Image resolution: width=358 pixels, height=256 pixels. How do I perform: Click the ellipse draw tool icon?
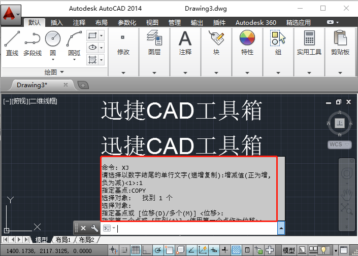(92, 48)
